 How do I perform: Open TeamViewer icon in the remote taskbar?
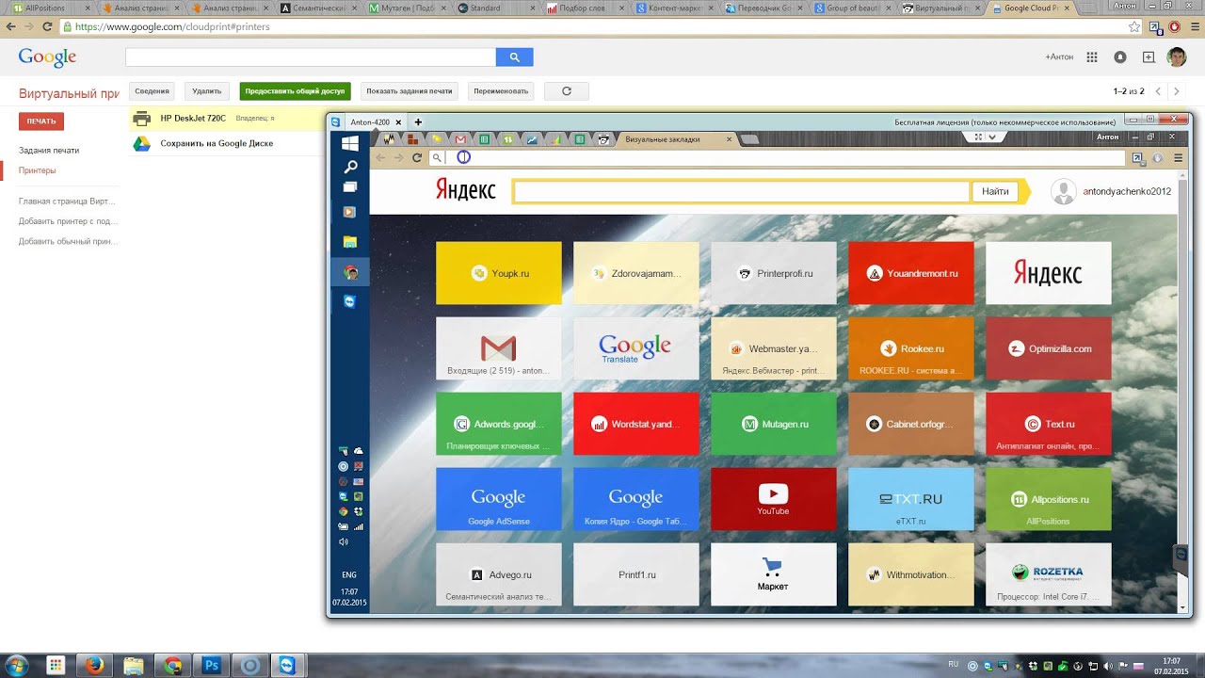point(350,301)
